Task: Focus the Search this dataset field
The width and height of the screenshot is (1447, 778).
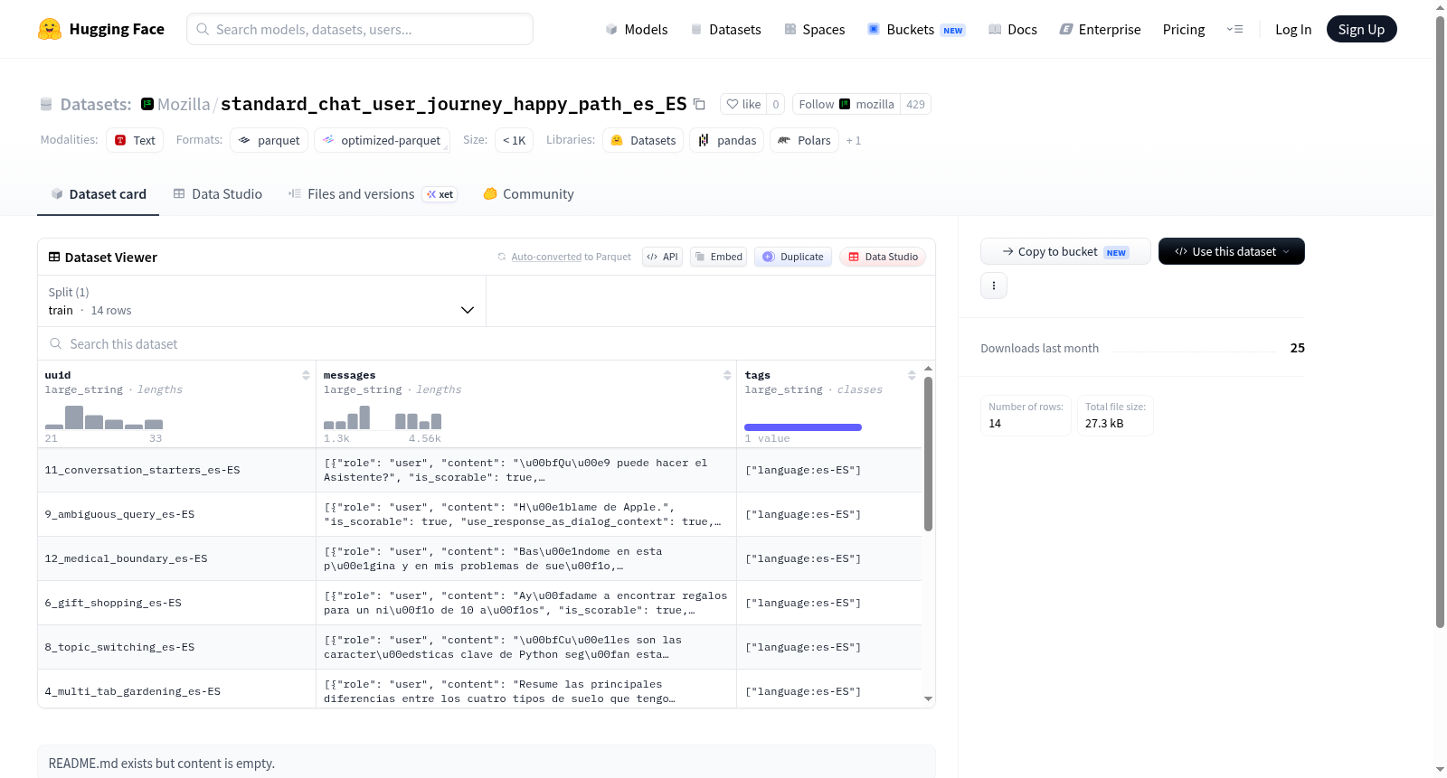Action: pyautogui.click(x=487, y=343)
